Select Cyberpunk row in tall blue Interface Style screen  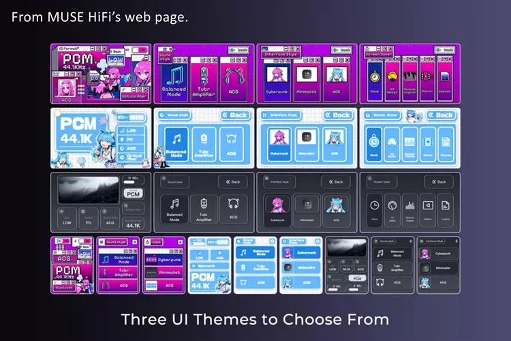coord(300,252)
